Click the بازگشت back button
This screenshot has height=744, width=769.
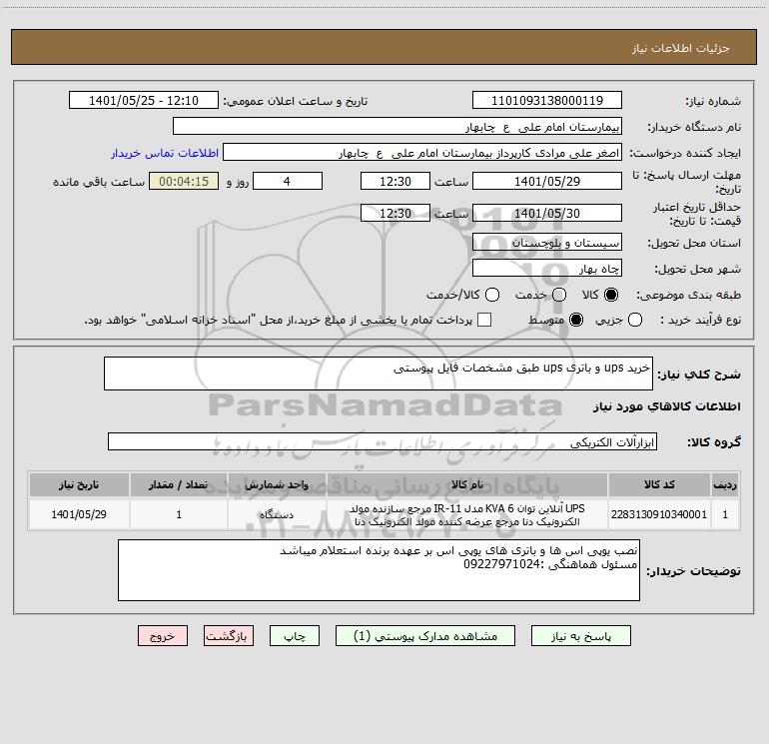point(229,636)
